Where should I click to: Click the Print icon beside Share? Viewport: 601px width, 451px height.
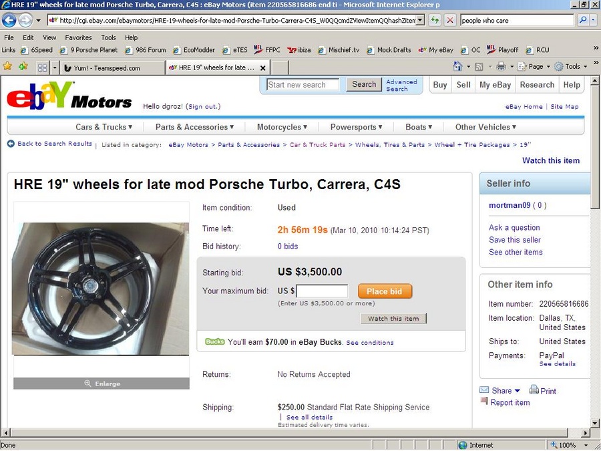(x=534, y=390)
